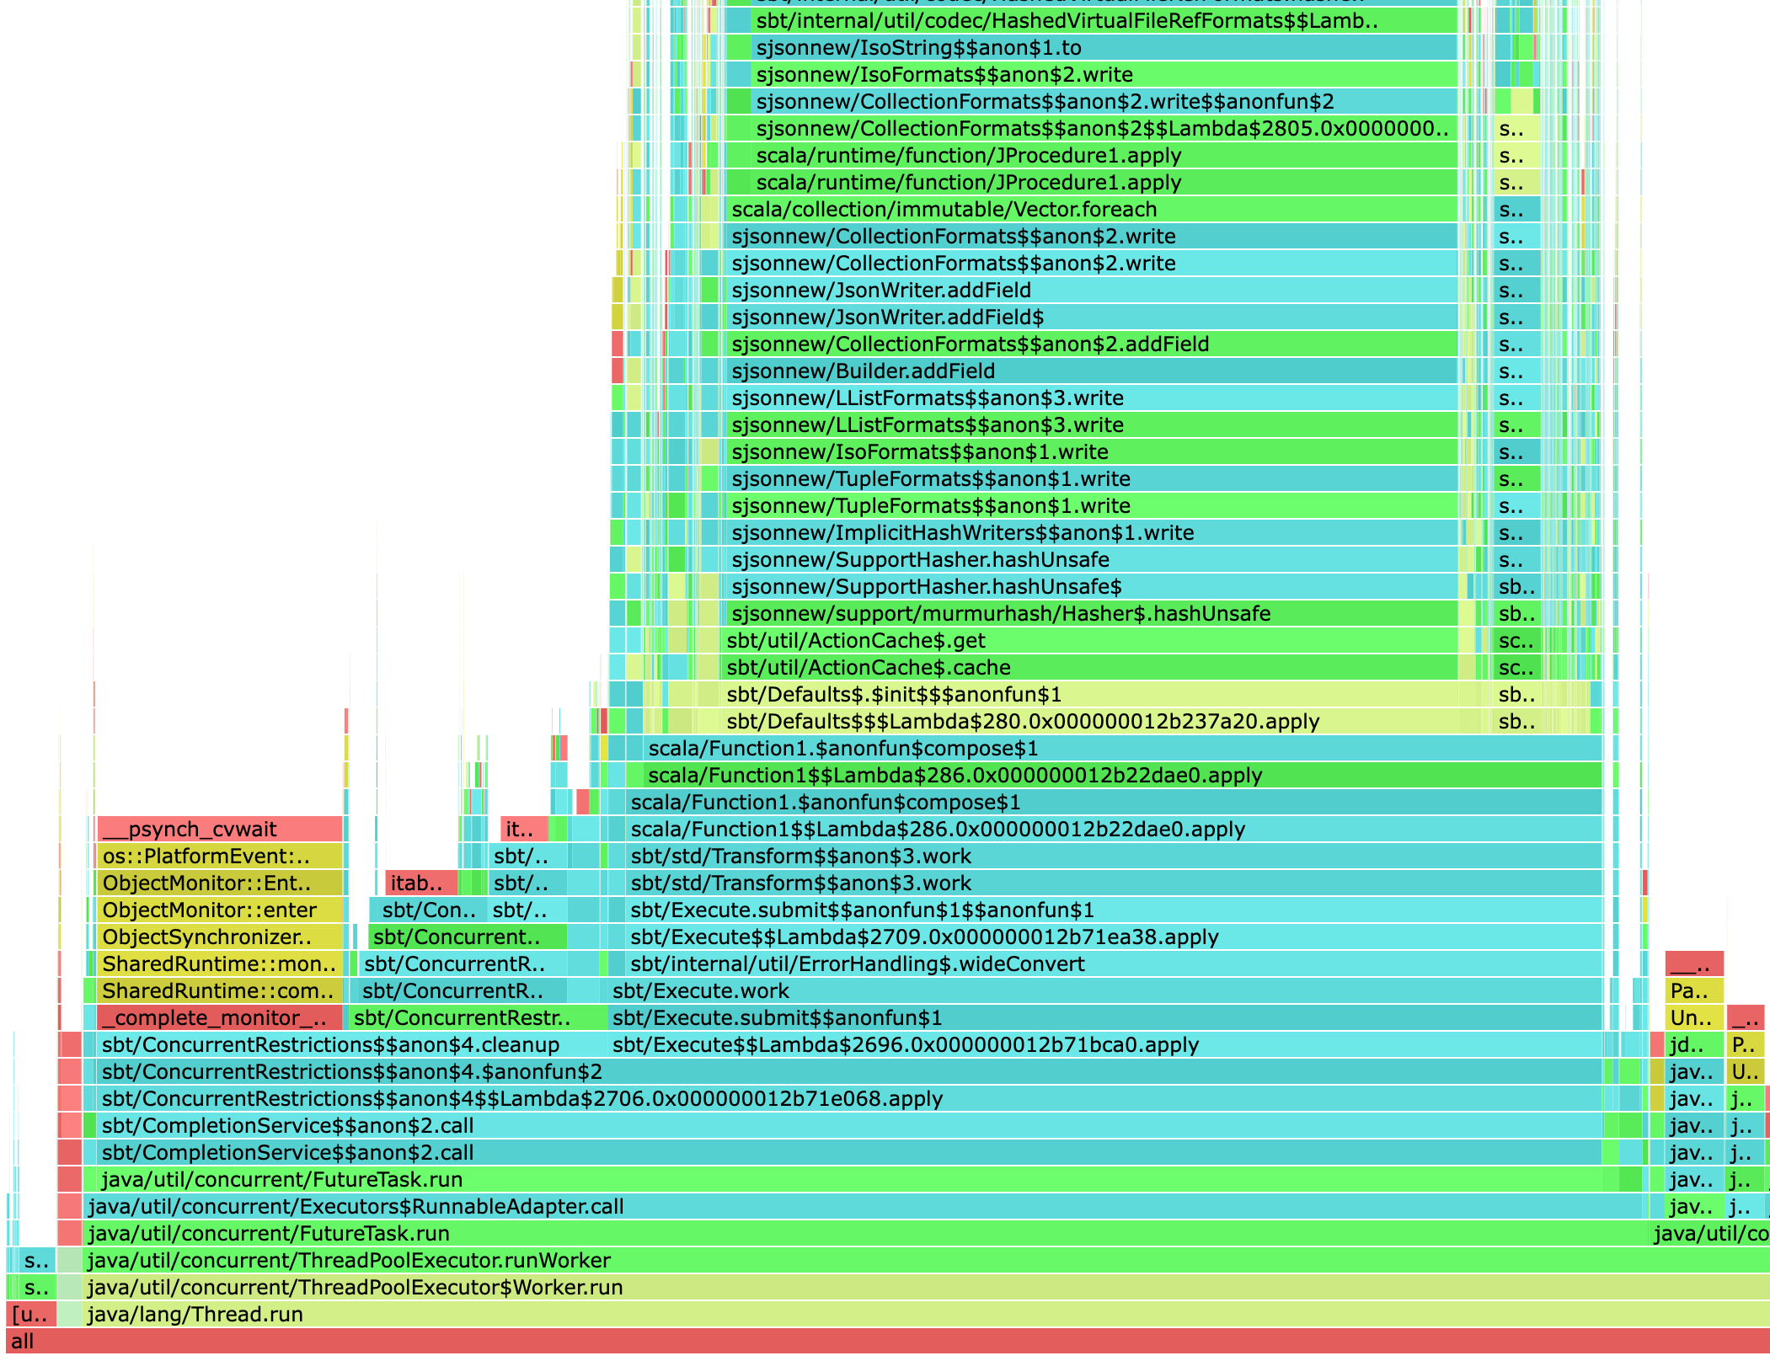Select the scala/collection/immutable/Vector.foreach frame
1770x1361 pixels.
click(927, 209)
